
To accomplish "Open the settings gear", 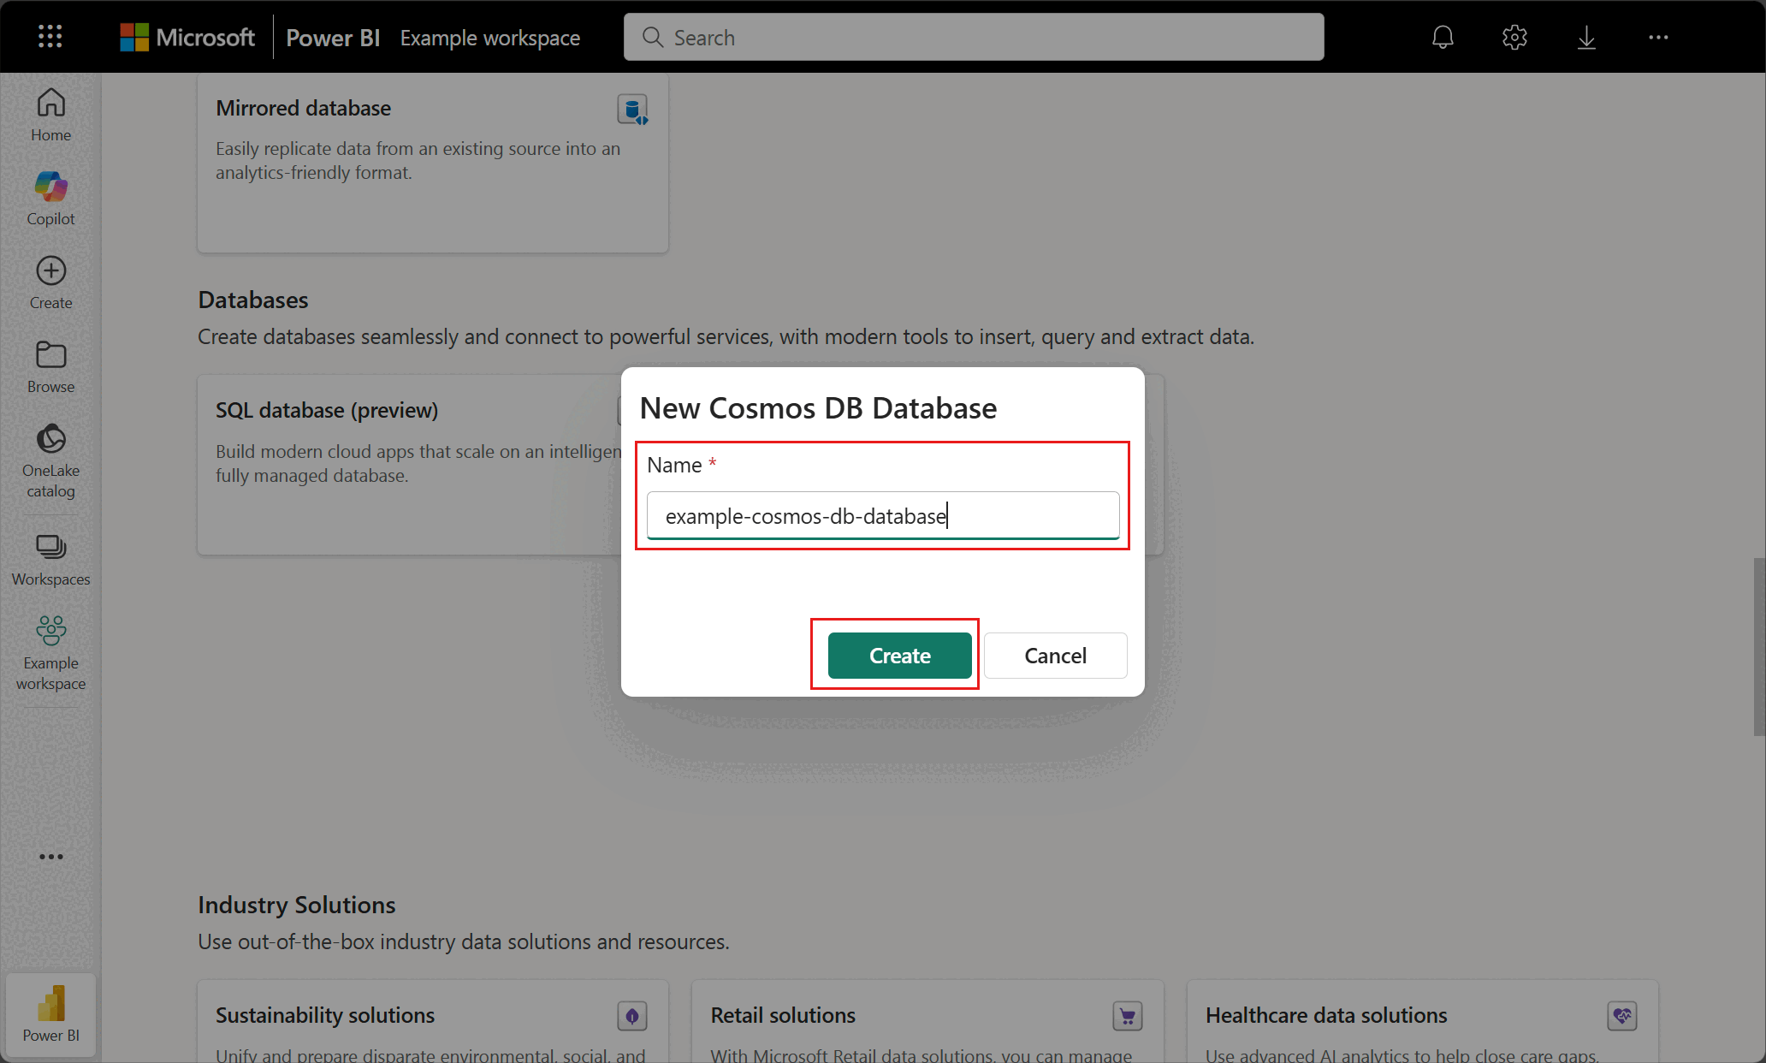I will (1514, 38).
